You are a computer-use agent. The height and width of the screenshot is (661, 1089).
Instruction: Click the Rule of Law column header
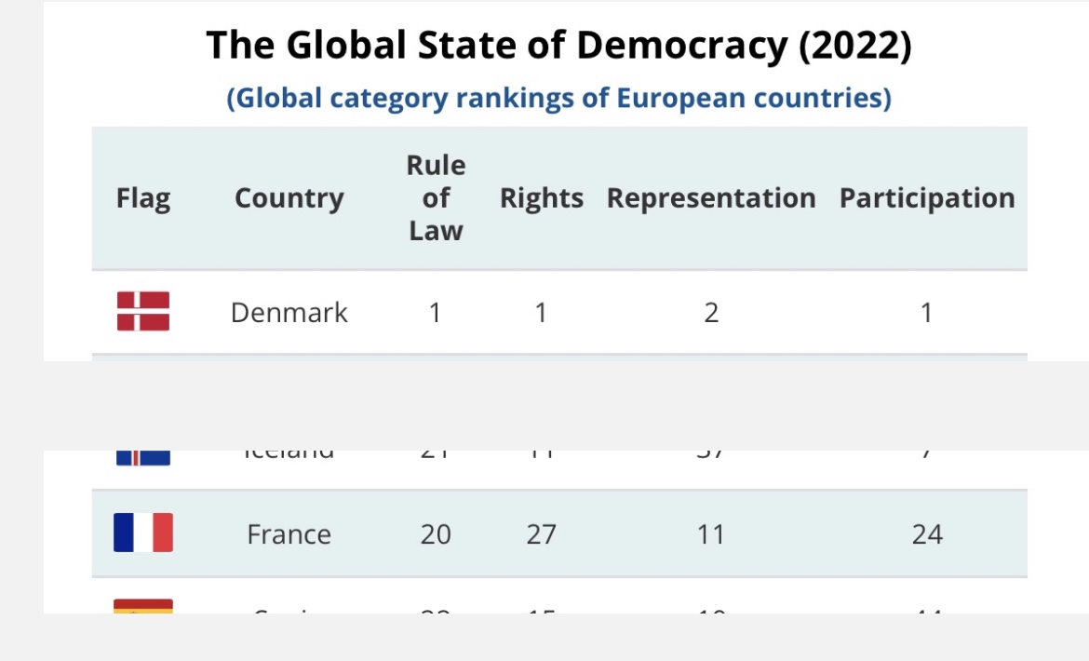coord(436,198)
